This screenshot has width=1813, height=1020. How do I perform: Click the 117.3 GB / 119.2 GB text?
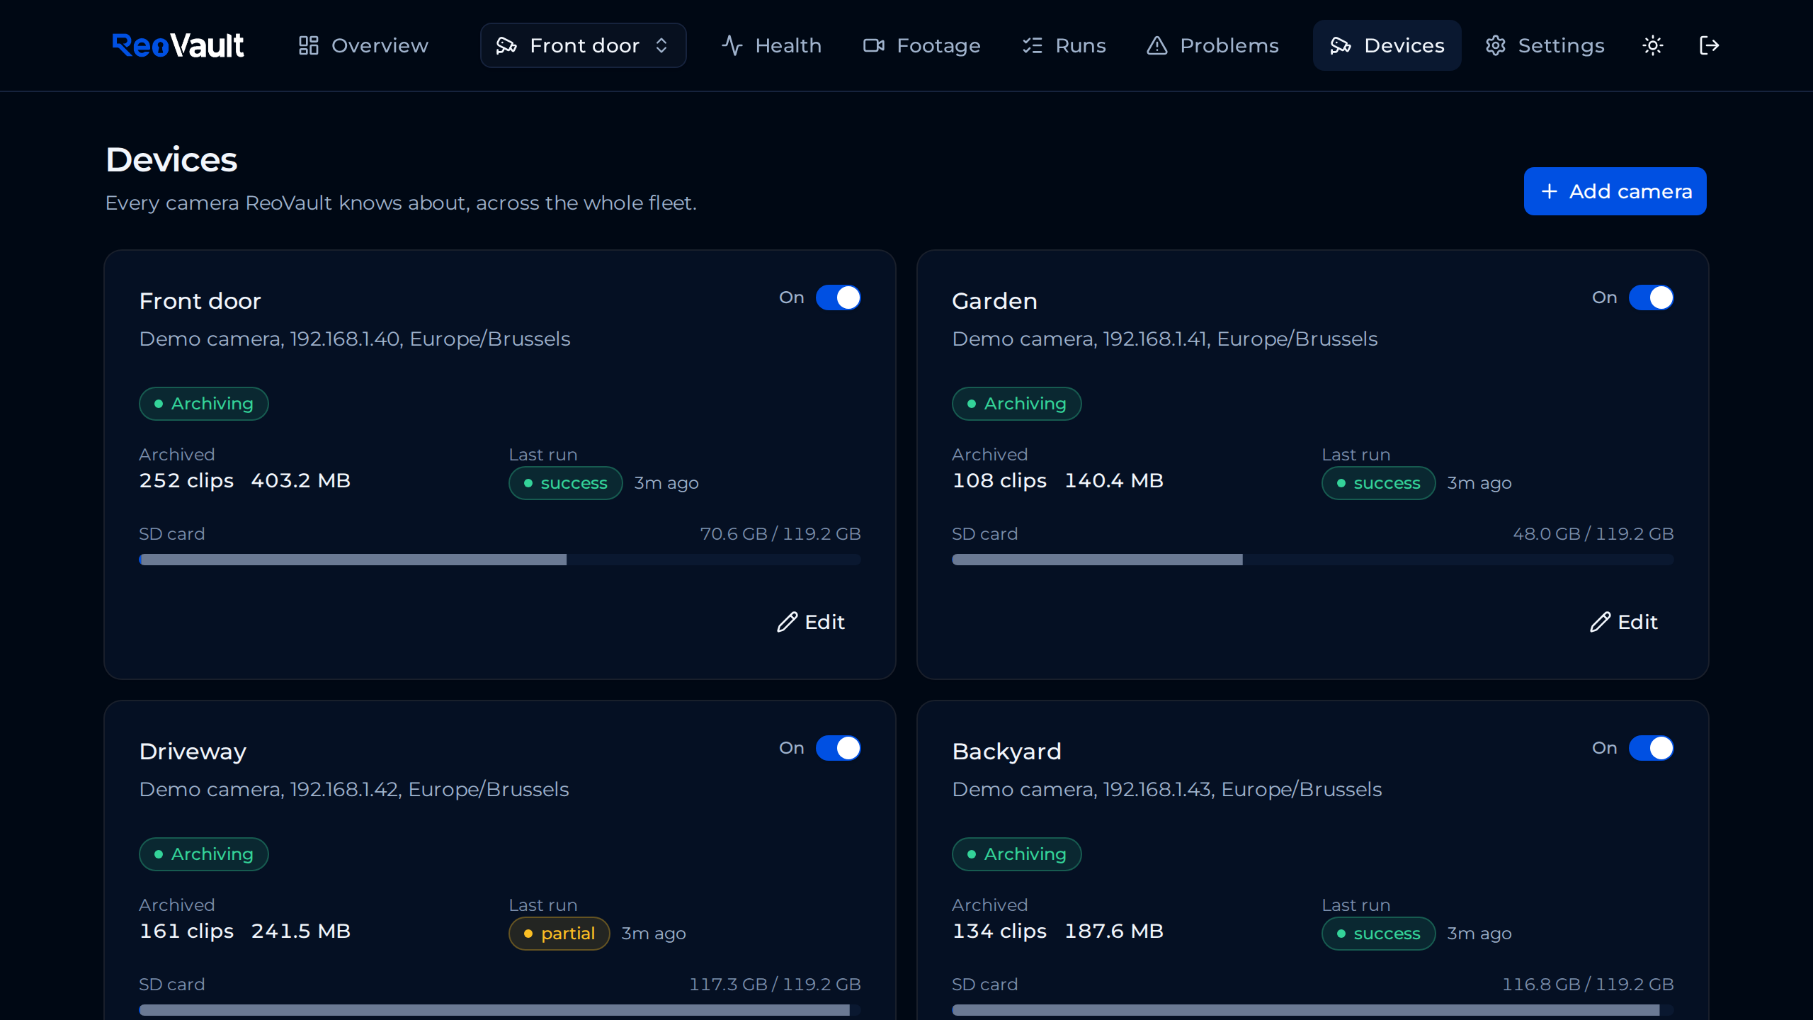point(775,985)
